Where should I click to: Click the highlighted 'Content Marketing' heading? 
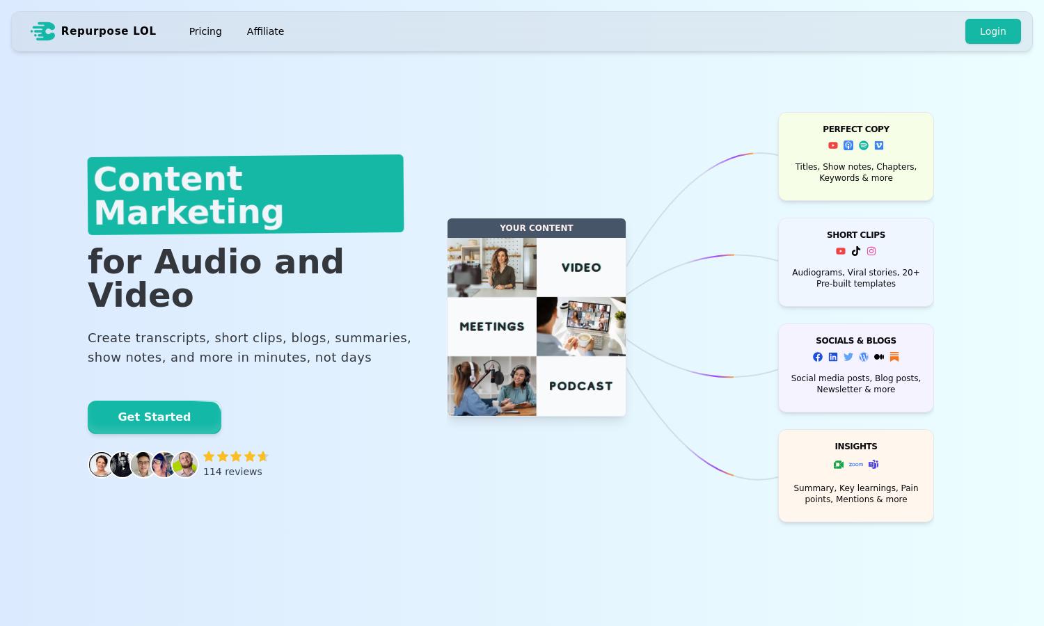pos(246,195)
